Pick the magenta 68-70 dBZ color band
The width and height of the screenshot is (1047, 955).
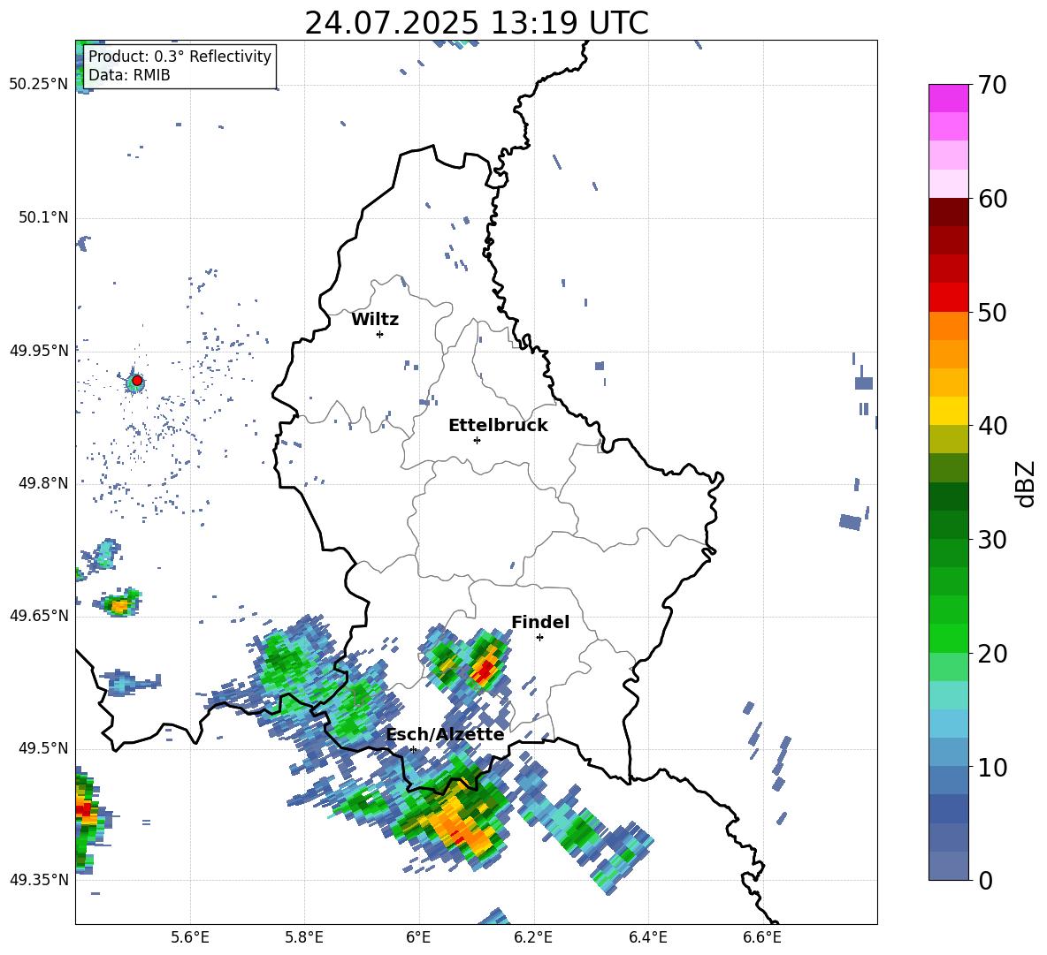click(x=948, y=98)
